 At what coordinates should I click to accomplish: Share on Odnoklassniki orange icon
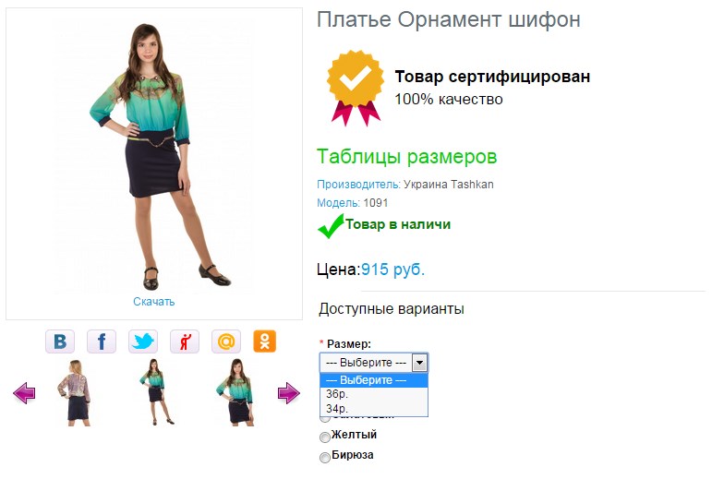click(265, 341)
